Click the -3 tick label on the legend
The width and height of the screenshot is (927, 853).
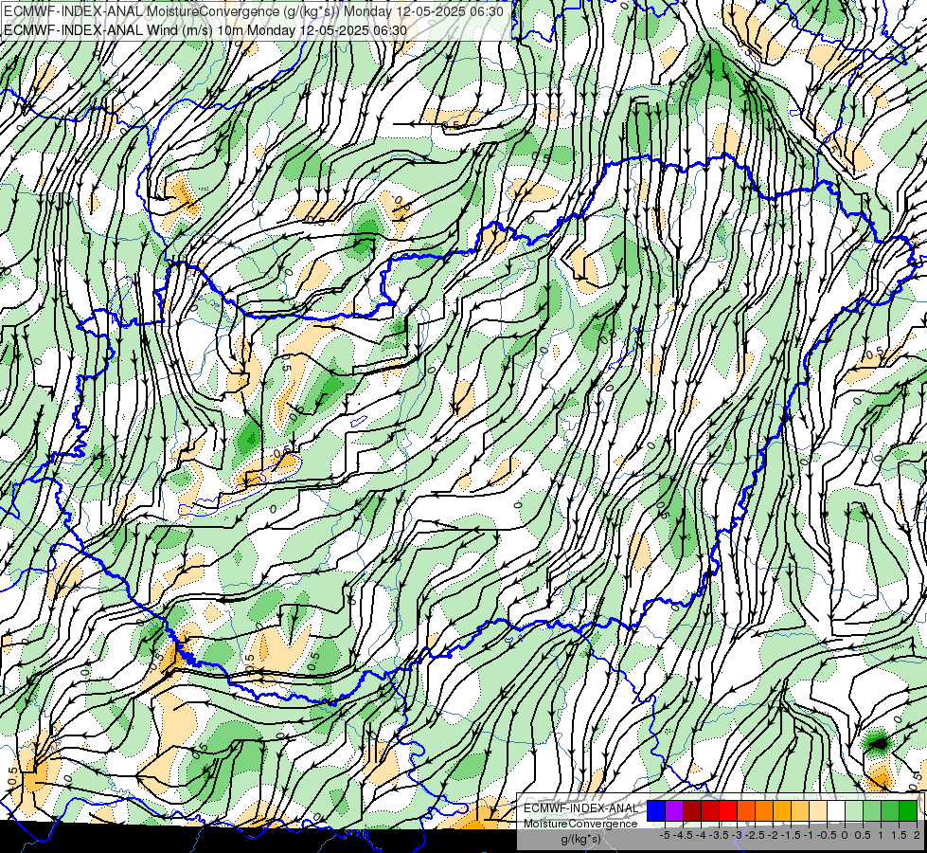click(737, 835)
